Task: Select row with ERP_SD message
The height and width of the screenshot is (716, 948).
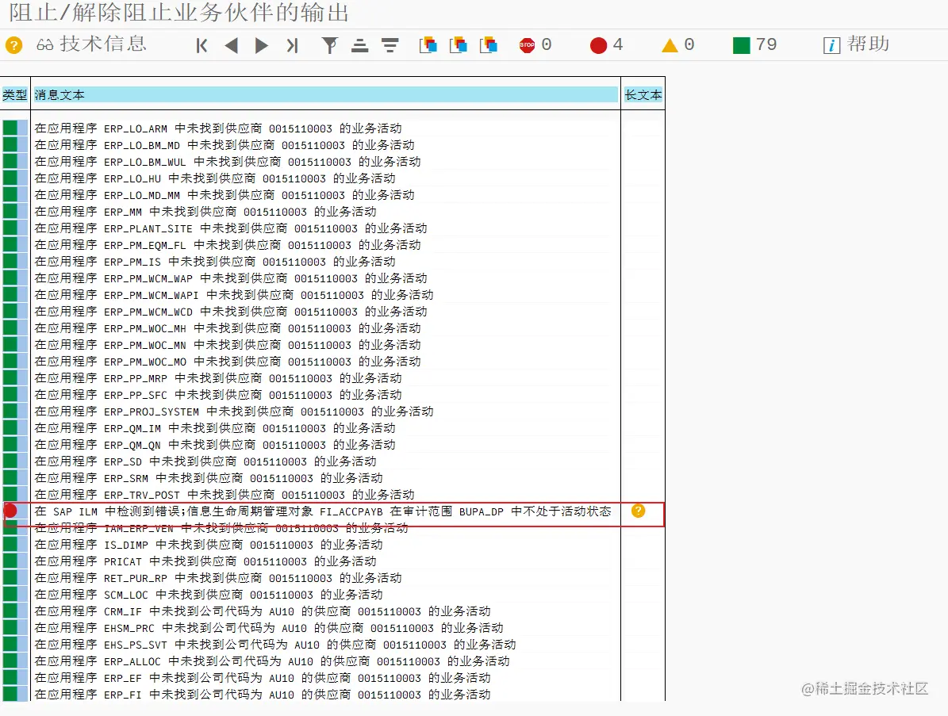Action: (x=205, y=461)
